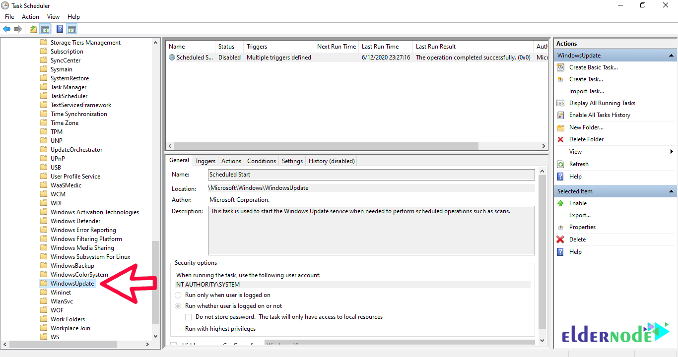This screenshot has width=678, height=357.
Task: Select the Time Synchronization folder
Action: pos(79,114)
